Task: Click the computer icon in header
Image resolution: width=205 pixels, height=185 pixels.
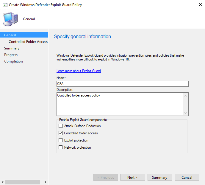Action: (10, 19)
